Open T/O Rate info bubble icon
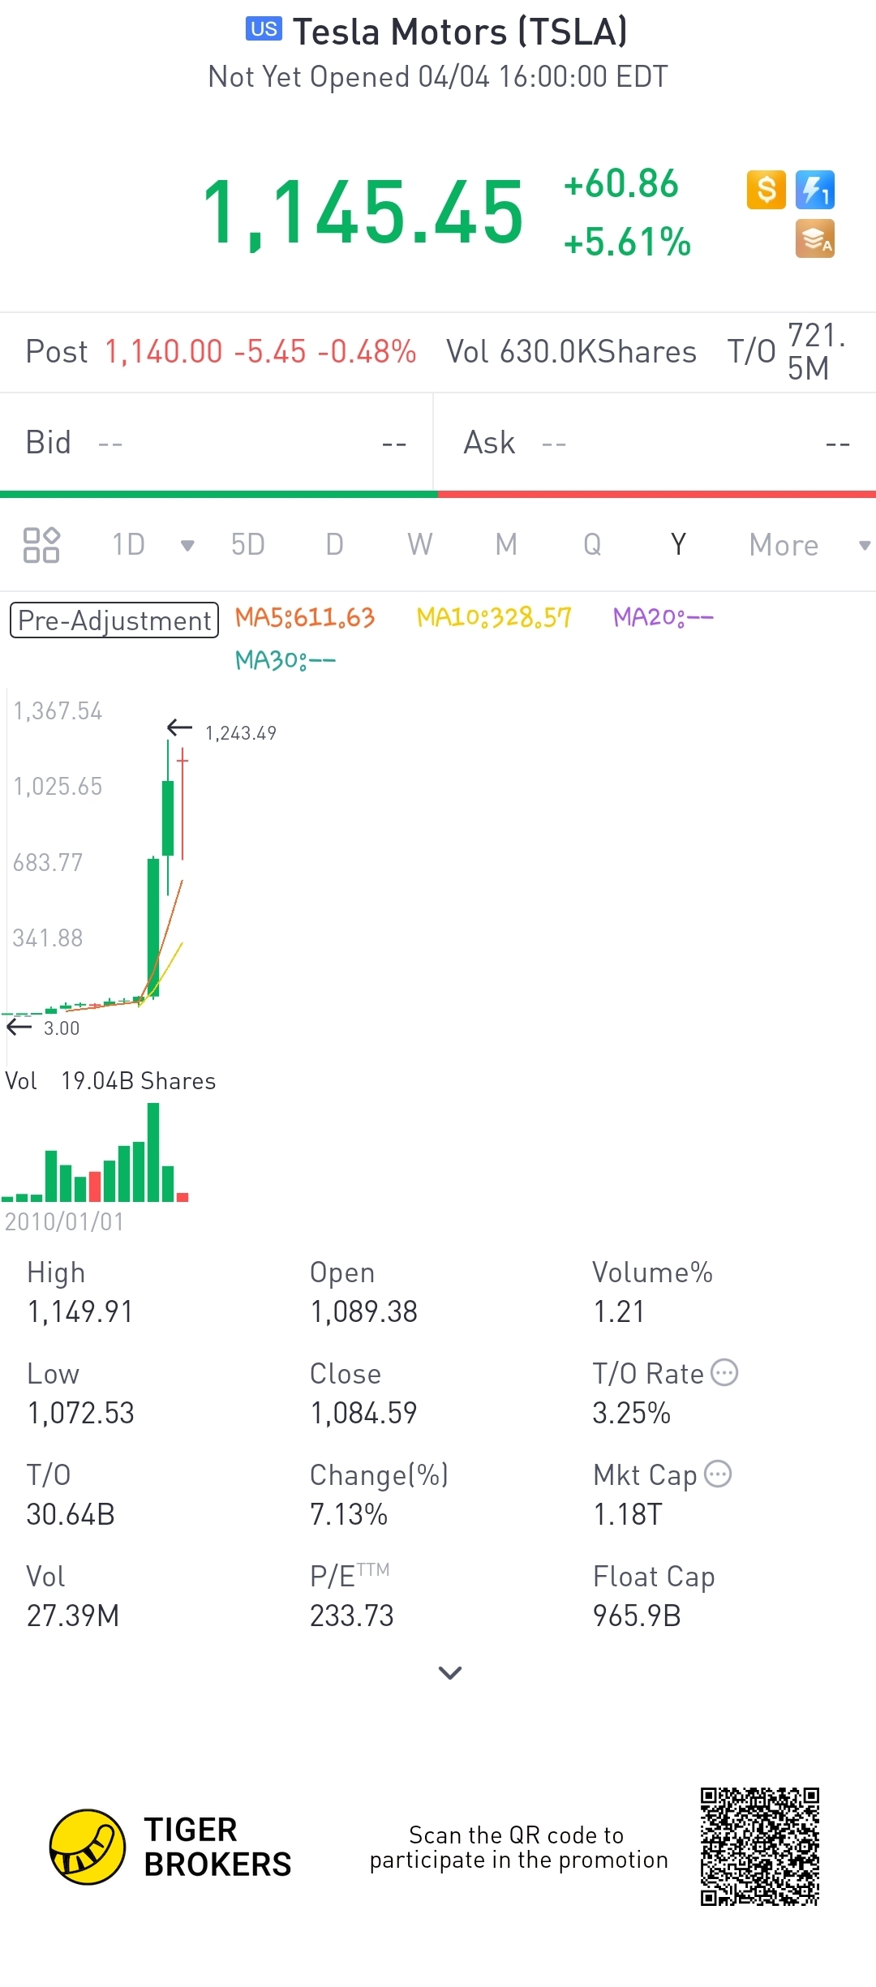This screenshot has height=1987, width=876. pyautogui.click(x=724, y=1372)
